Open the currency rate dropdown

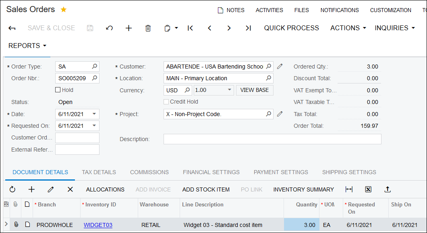point(230,90)
